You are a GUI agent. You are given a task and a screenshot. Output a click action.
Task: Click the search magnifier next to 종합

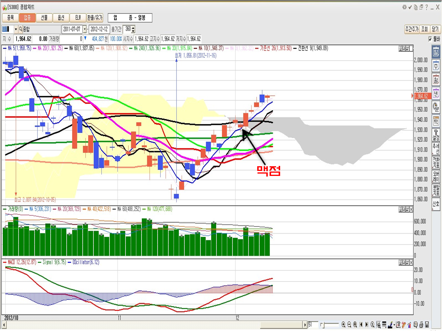click(21, 29)
